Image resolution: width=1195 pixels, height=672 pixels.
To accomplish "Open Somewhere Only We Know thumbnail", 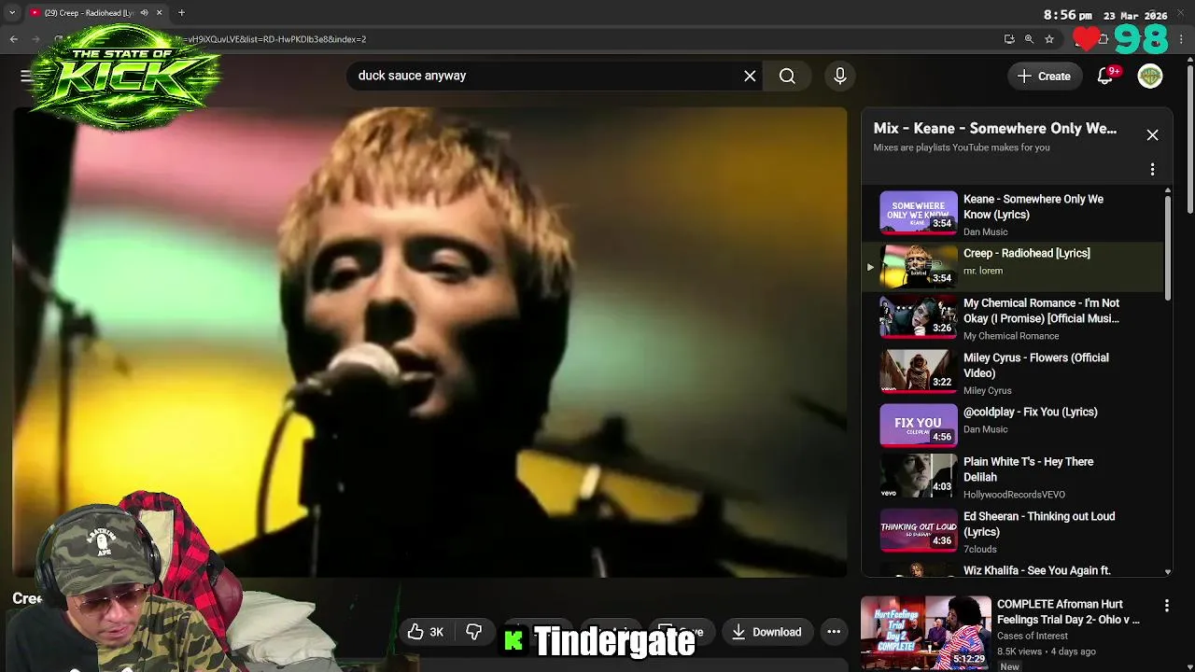I will click(x=919, y=213).
